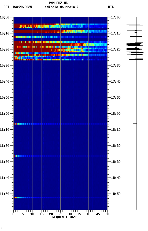Click the '18:00' UTC time label

pos(116,114)
